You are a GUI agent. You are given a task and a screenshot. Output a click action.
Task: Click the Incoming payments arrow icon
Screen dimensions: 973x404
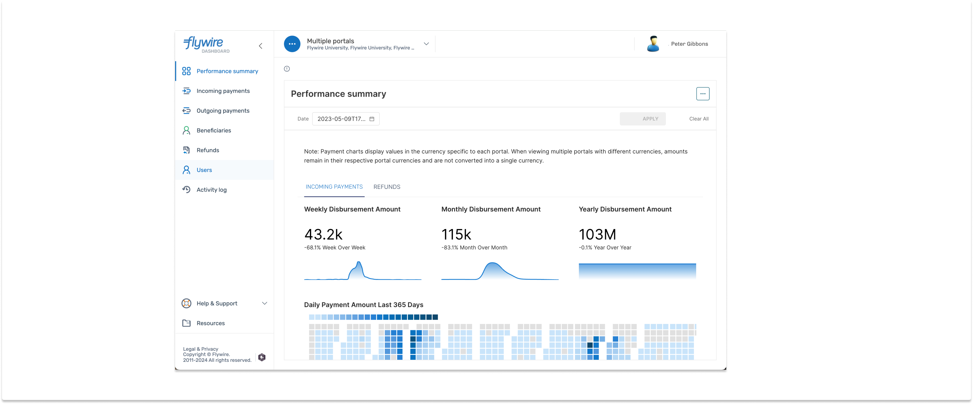[x=186, y=91]
